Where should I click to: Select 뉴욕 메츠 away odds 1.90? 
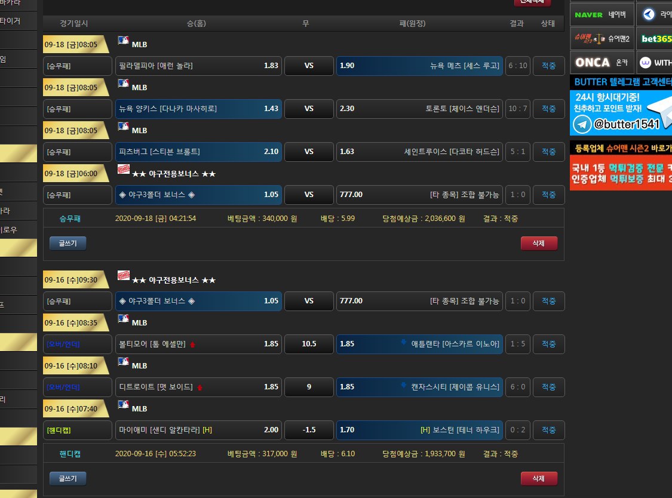coord(419,66)
